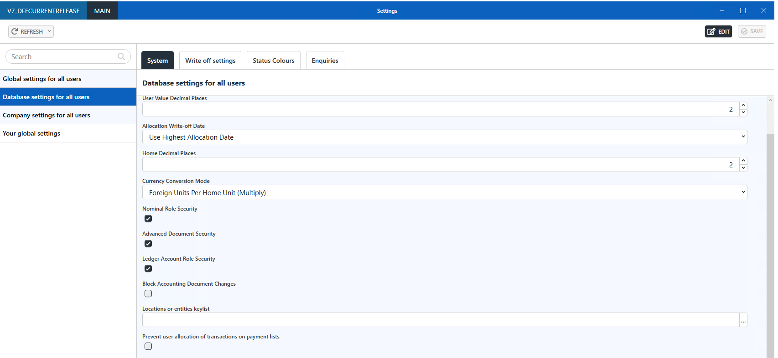Open the Refresh dropdown arrow
This screenshot has height=358, width=778.
point(49,31)
